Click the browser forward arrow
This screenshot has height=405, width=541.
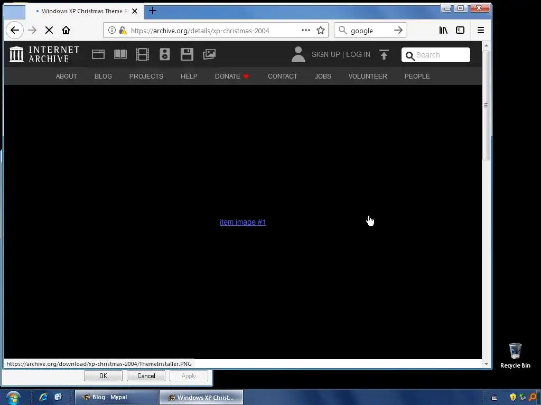(x=32, y=30)
